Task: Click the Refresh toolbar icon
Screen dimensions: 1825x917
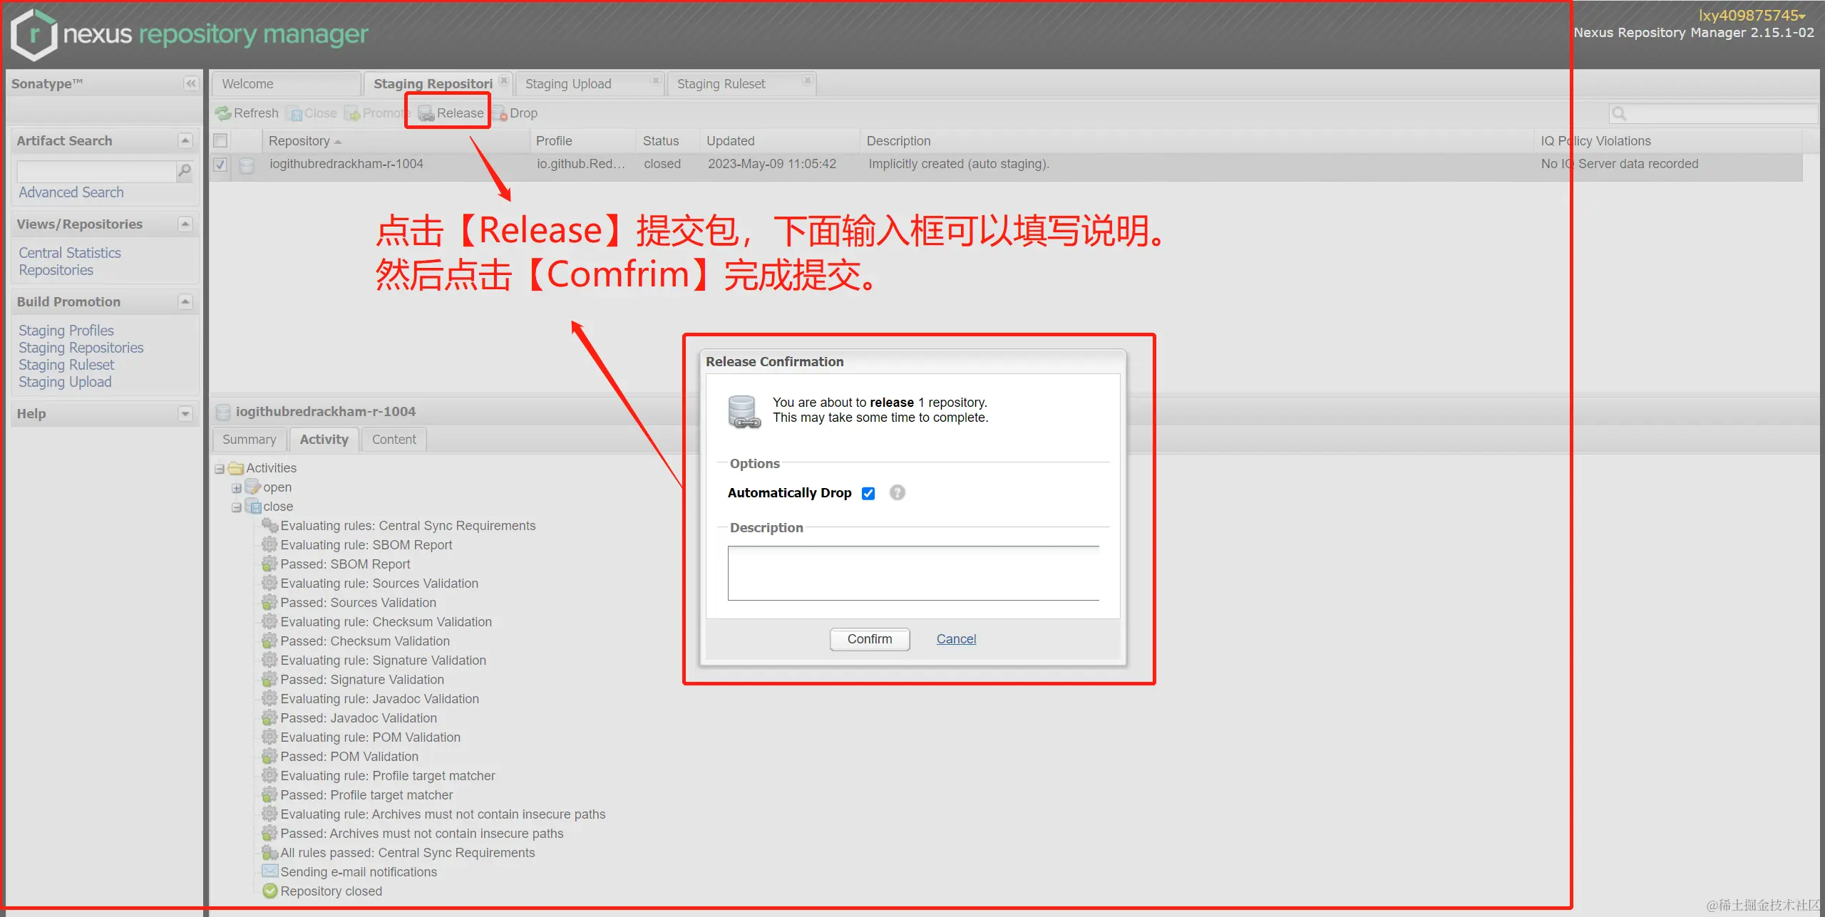Action: (224, 113)
